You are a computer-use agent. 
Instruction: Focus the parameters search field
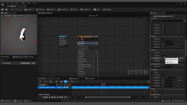pyautogui.click(x=19, y=60)
